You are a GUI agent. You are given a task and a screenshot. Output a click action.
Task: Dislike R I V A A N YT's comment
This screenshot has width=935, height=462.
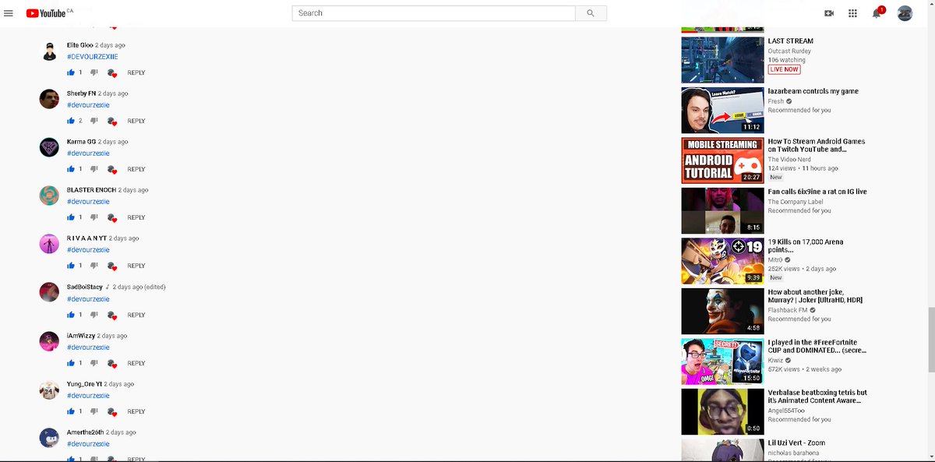click(93, 266)
